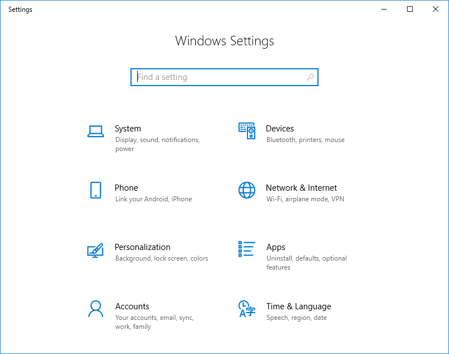Go to Phone settings title

point(126,188)
